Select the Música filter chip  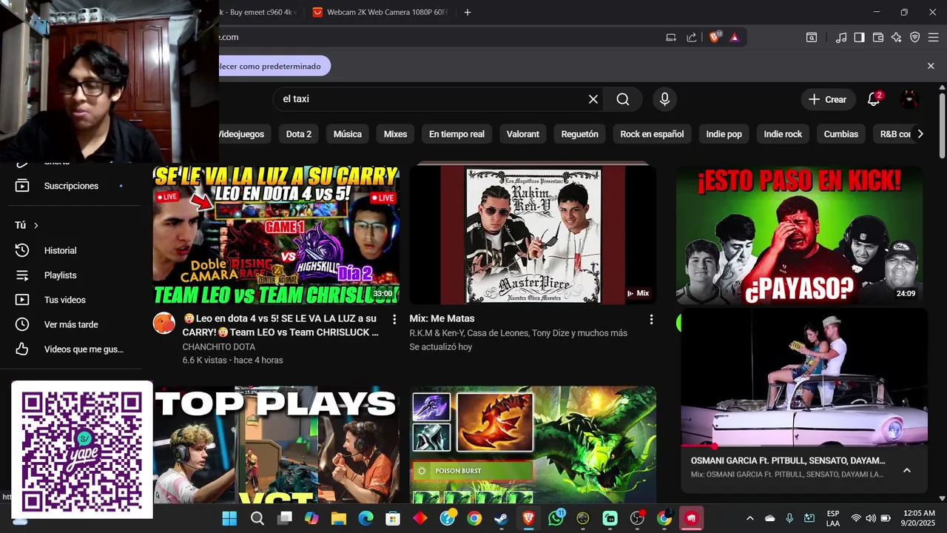(348, 134)
